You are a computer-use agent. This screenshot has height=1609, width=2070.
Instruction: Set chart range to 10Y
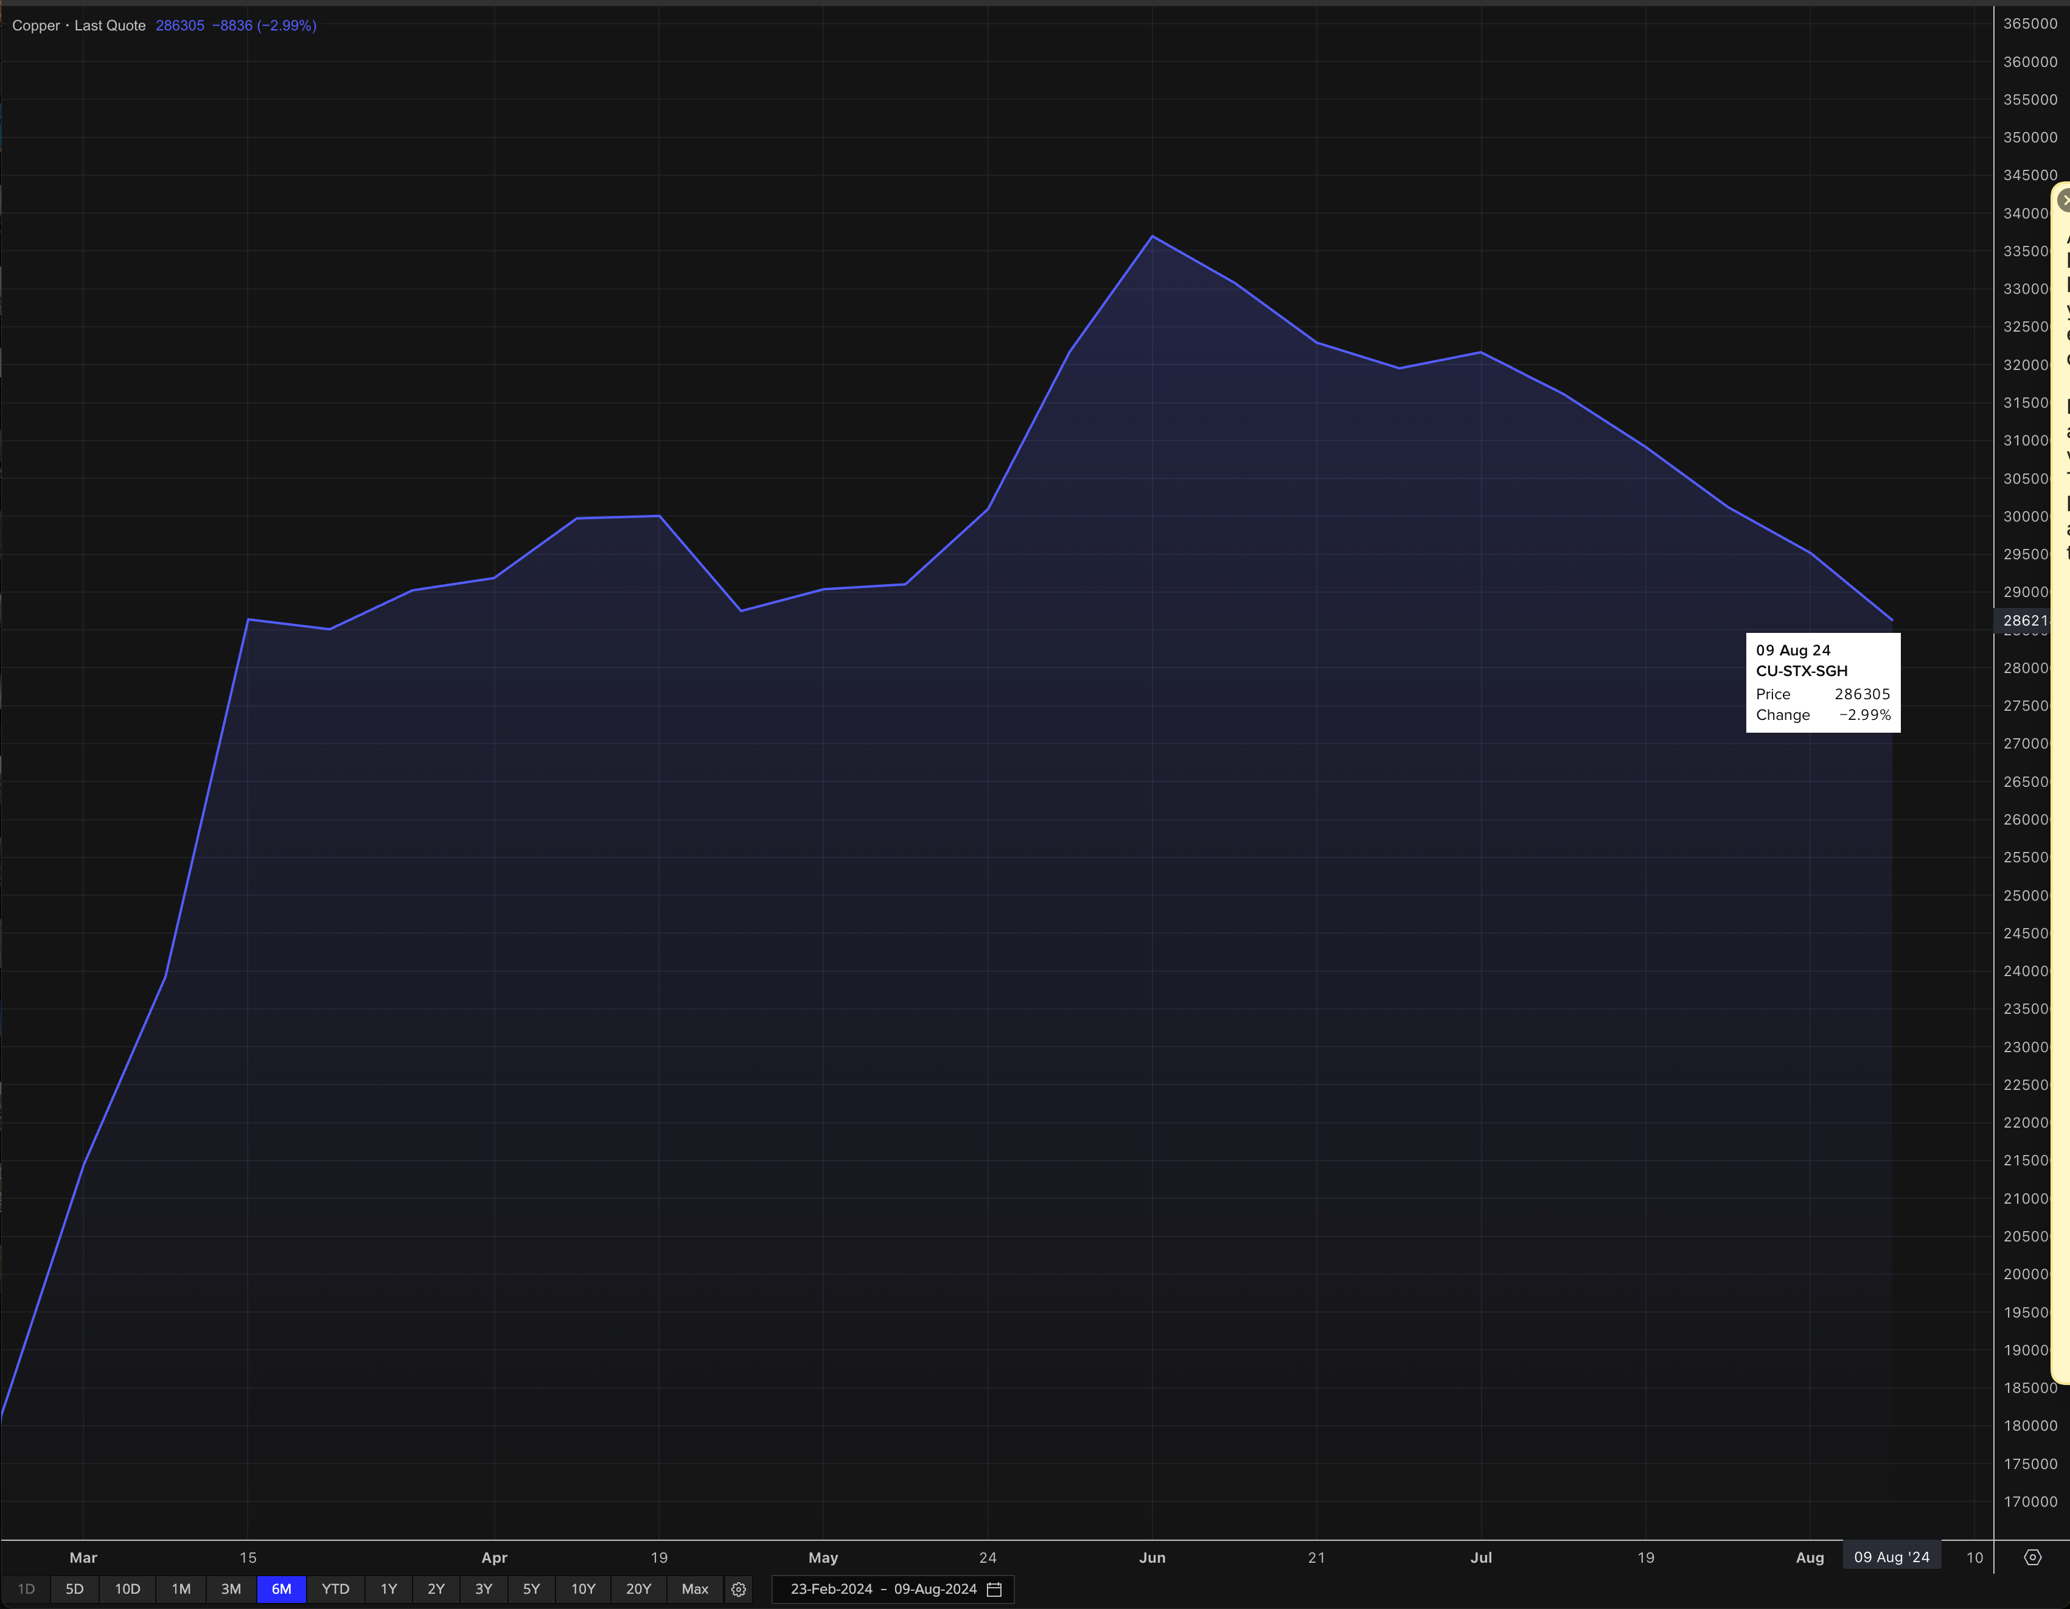point(583,1589)
